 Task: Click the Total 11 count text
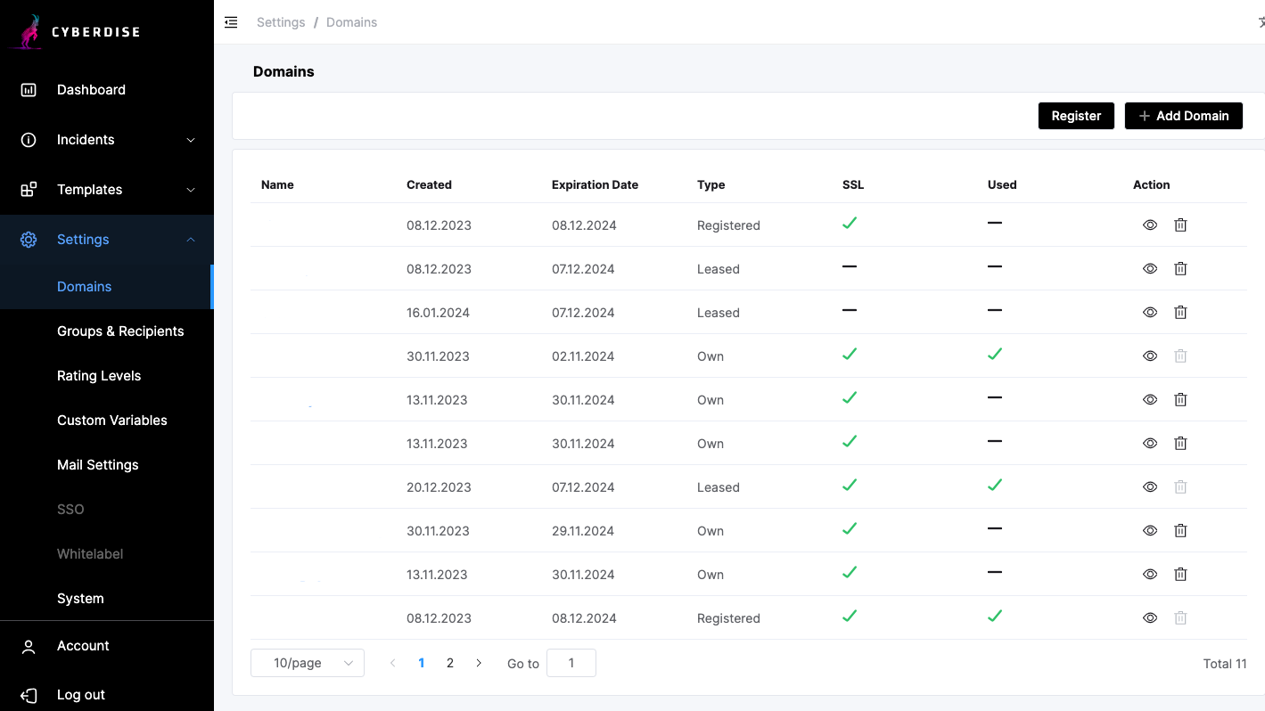(1225, 664)
